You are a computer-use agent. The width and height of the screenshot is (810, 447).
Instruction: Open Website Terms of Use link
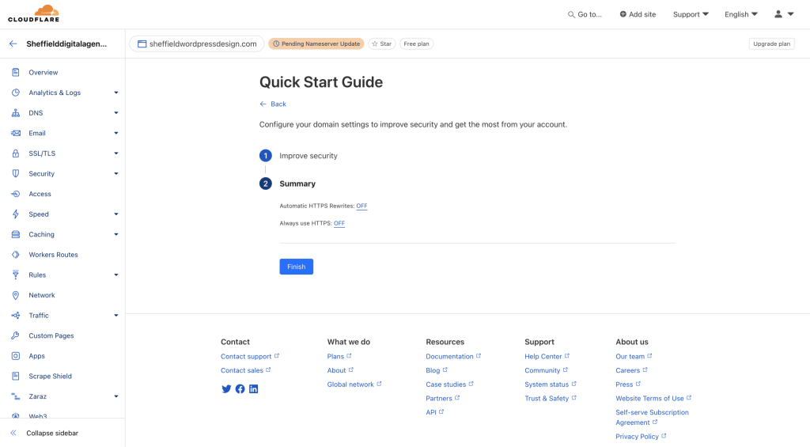tap(653, 399)
